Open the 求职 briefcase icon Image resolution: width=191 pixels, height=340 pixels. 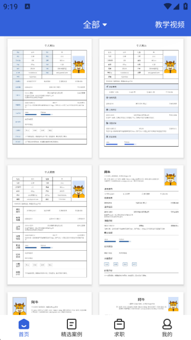[x=119, y=324]
